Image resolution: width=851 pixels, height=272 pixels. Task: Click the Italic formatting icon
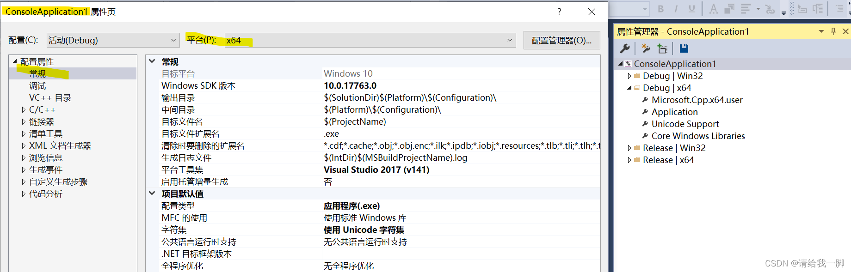tap(676, 9)
